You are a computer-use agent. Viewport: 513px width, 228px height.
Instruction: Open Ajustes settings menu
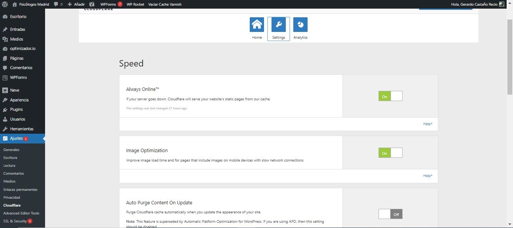pyautogui.click(x=23, y=139)
